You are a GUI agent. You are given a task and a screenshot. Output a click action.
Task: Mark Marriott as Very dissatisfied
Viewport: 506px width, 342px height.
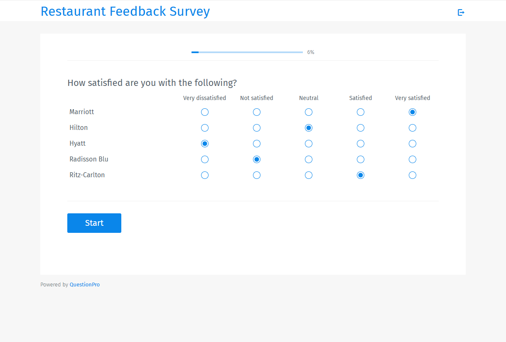(x=204, y=112)
